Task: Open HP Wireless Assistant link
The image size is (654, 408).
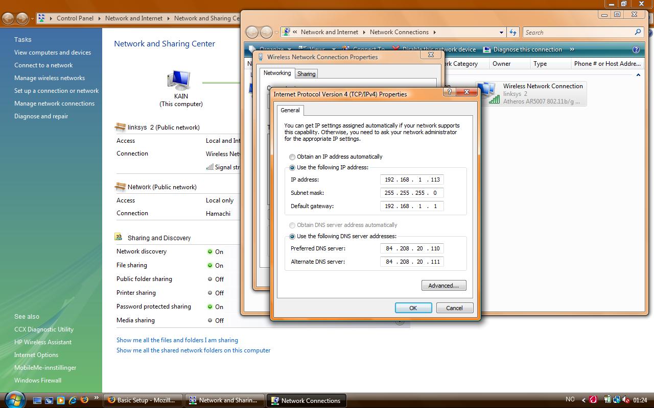Action: [43, 342]
